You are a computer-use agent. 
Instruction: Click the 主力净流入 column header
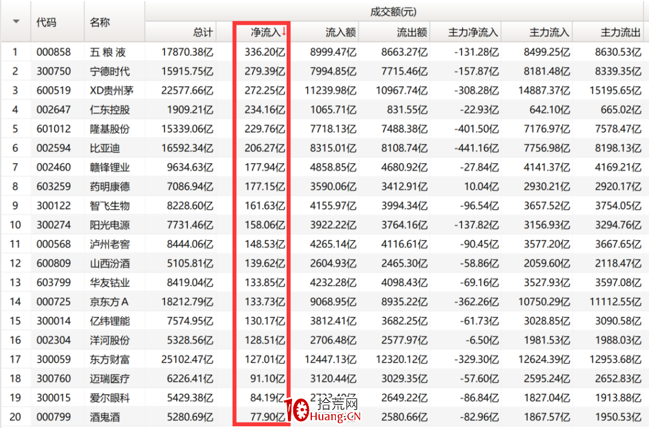pos(473,32)
